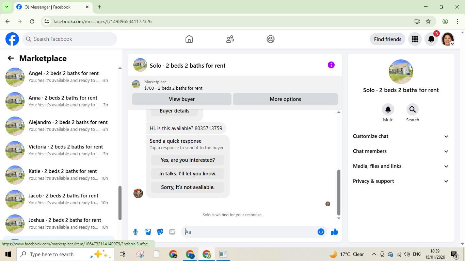The image size is (465, 261).
Task: Open the Groups icon in top bar
Action: tap(271, 39)
